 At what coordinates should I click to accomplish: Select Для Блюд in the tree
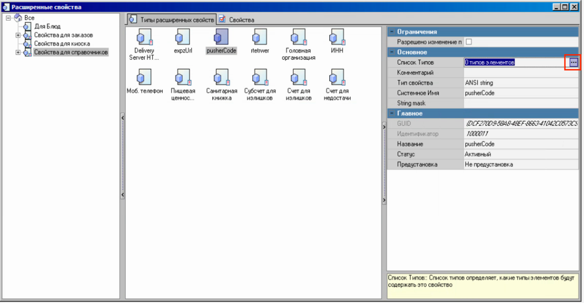tap(47, 27)
